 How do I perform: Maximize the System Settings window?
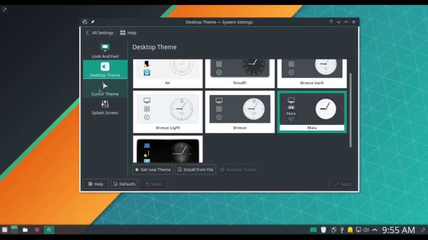[x=346, y=22]
